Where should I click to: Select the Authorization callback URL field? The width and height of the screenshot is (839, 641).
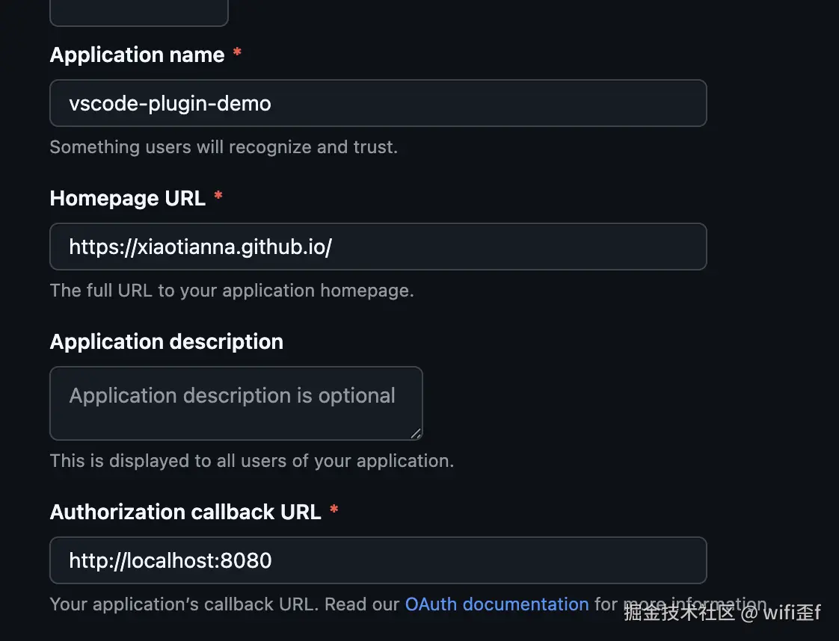tap(378, 560)
